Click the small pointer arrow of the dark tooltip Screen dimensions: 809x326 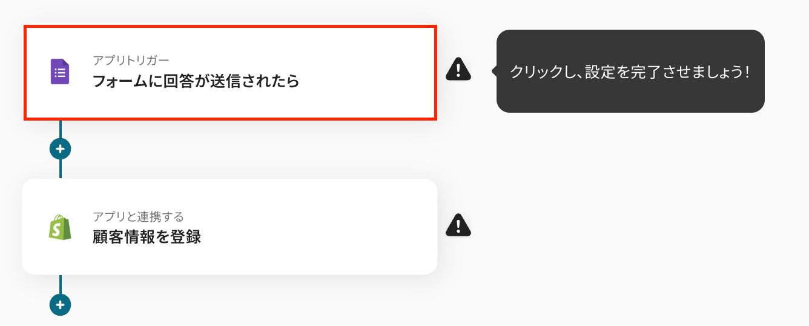coord(494,71)
